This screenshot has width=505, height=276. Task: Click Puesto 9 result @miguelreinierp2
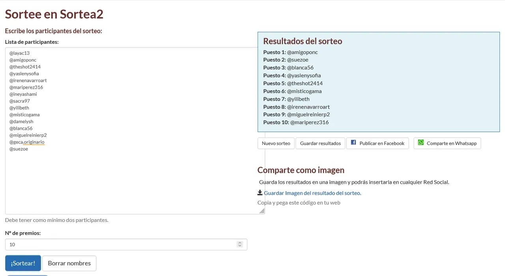(308, 114)
